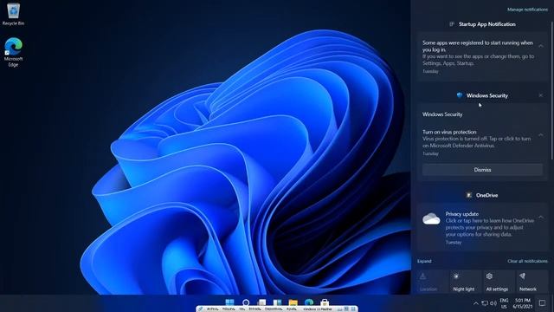Image resolution: width=554 pixels, height=312 pixels.
Task: Open the clock showing 5:01 PM
Action: click(523, 303)
